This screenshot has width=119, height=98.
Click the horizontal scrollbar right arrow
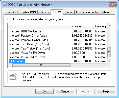click(x=105, y=65)
